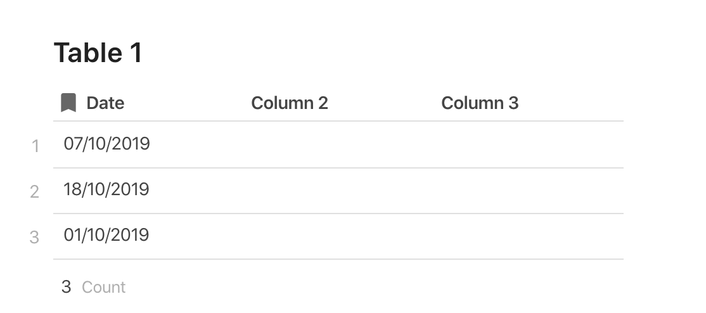
Task: Select row number 2
Action: pos(35,192)
